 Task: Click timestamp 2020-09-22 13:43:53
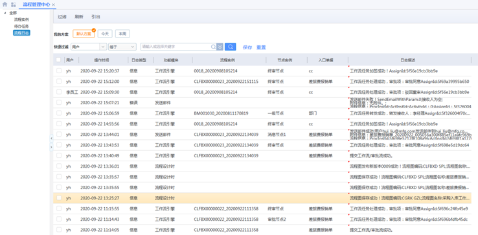point(100,145)
